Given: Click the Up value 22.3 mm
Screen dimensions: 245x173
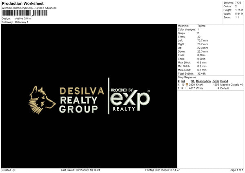Looking at the screenshot, I should point(203,48).
